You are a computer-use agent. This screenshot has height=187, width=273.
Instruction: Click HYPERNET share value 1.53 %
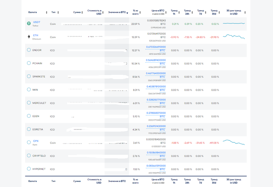(x=136, y=169)
